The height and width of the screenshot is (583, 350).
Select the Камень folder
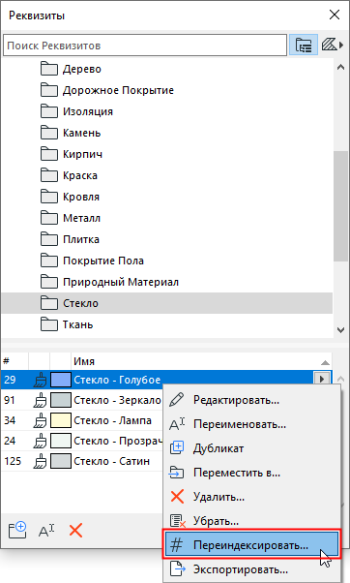166,133
